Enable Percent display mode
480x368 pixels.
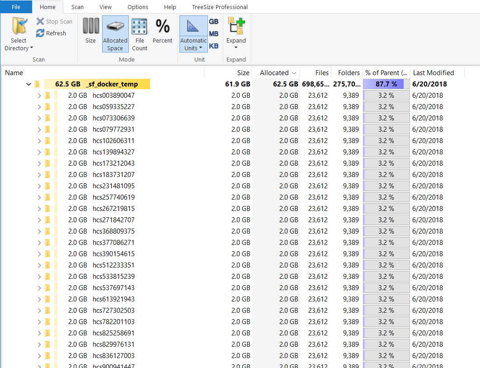[x=163, y=28]
